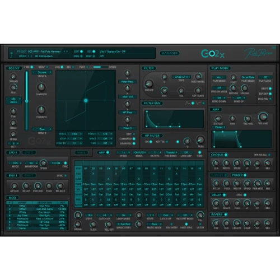Click the Unison Mode Off button
Screen dimensions: 280x280
pyautogui.click(x=219, y=88)
